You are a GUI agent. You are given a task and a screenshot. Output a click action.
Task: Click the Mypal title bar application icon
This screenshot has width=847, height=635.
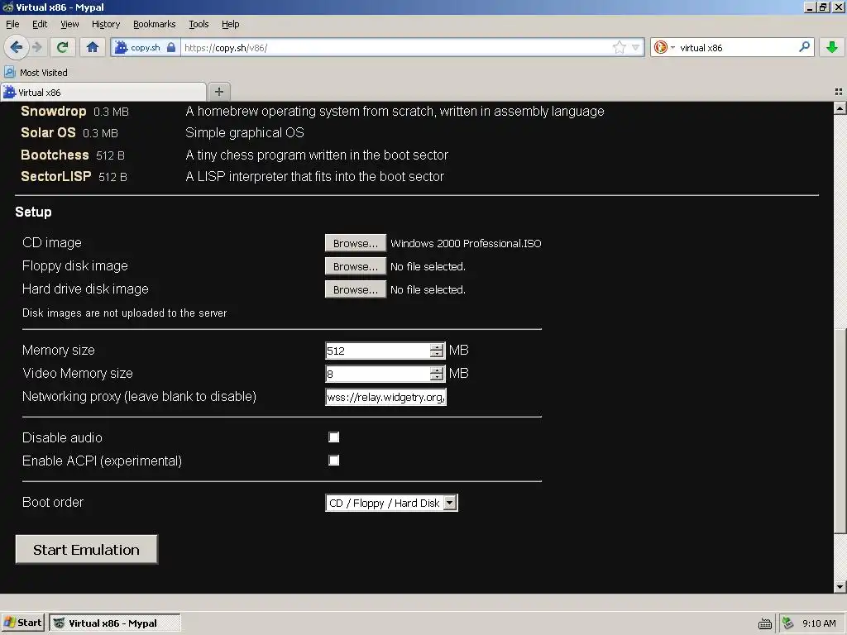coord(7,7)
